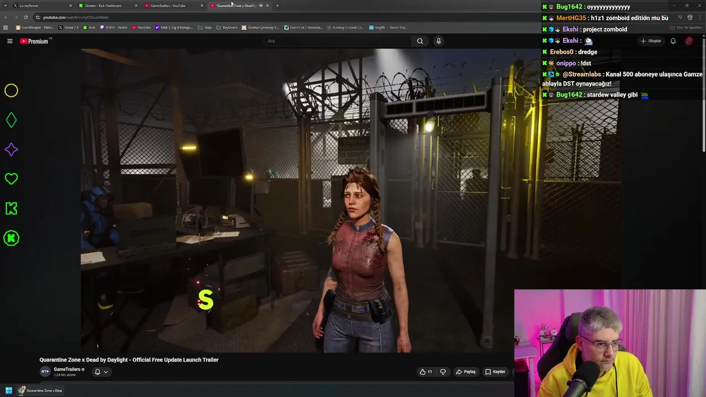Close the Stream - Kick Dashboard tab

pyautogui.click(x=136, y=6)
